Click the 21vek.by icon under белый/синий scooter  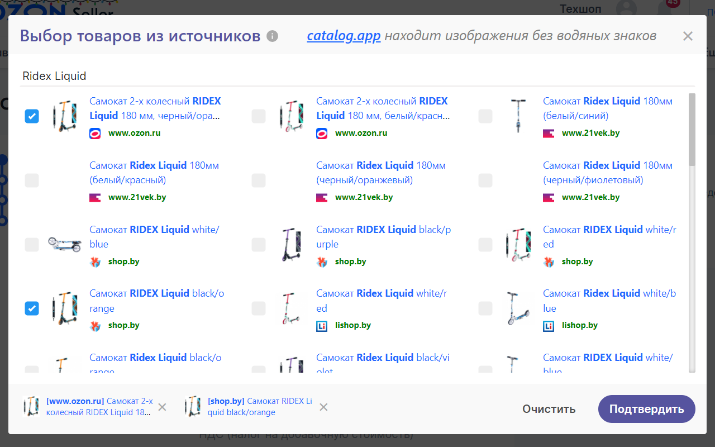(x=548, y=133)
